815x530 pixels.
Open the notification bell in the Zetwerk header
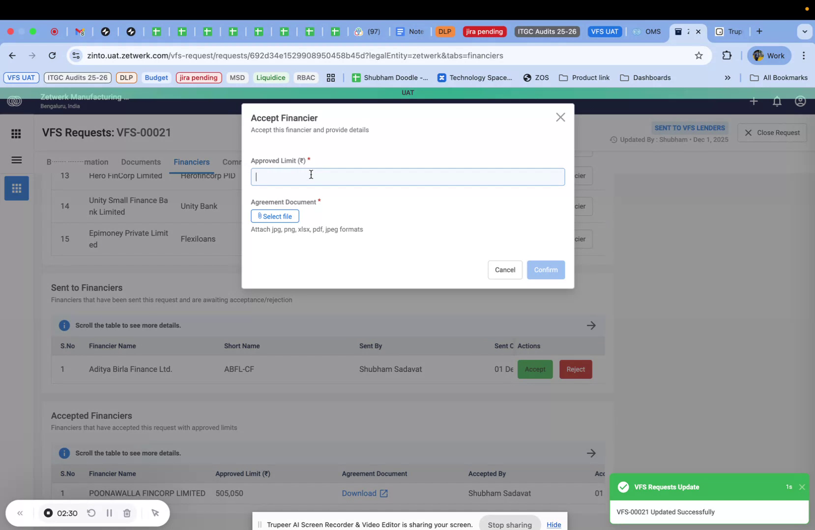777,101
